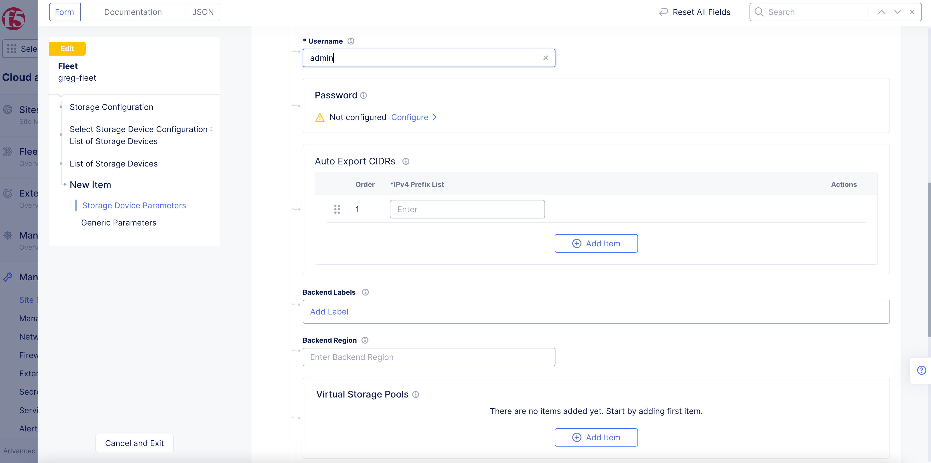
Task: Click the shield icon in the sidebar
Action: tap(8, 193)
